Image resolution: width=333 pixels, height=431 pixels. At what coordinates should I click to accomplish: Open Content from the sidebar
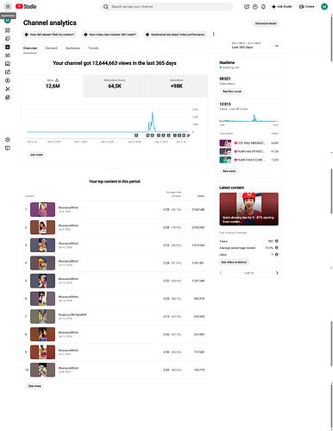8,39
